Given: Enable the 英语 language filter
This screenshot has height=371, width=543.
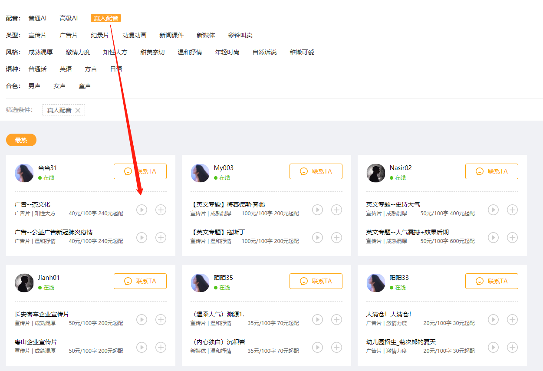Looking at the screenshot, I should 66,69.
